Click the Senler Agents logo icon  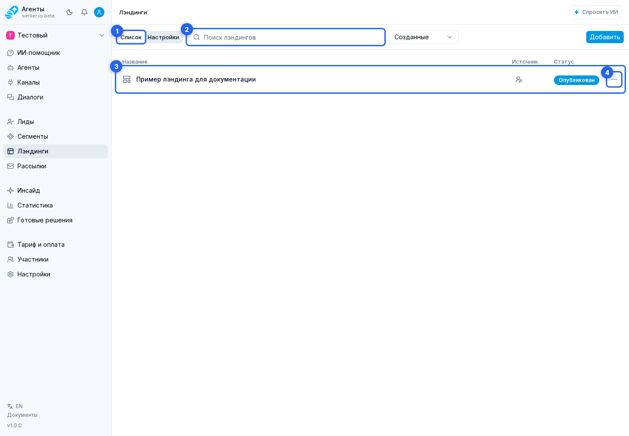pos(12,12)
